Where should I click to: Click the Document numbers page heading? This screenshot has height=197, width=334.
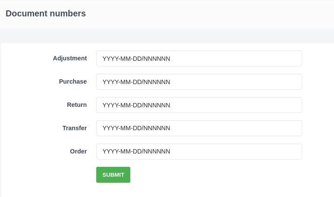coord(45,13)
